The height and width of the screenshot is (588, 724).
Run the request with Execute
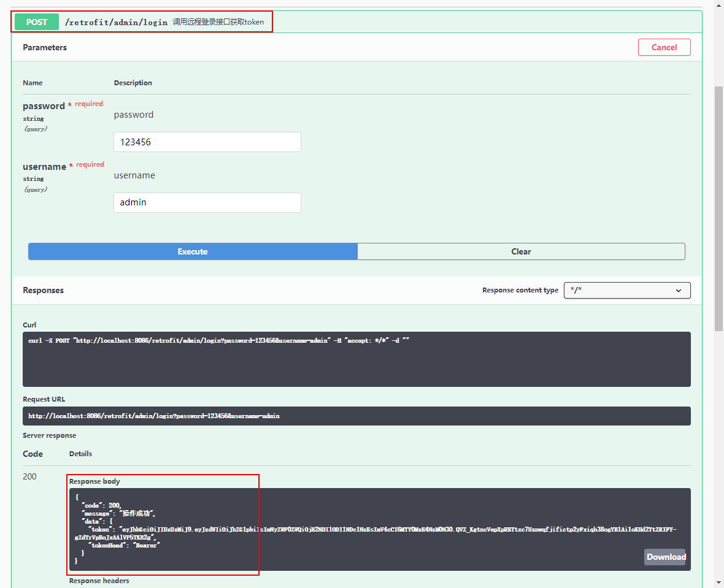[x=193, y=251]
